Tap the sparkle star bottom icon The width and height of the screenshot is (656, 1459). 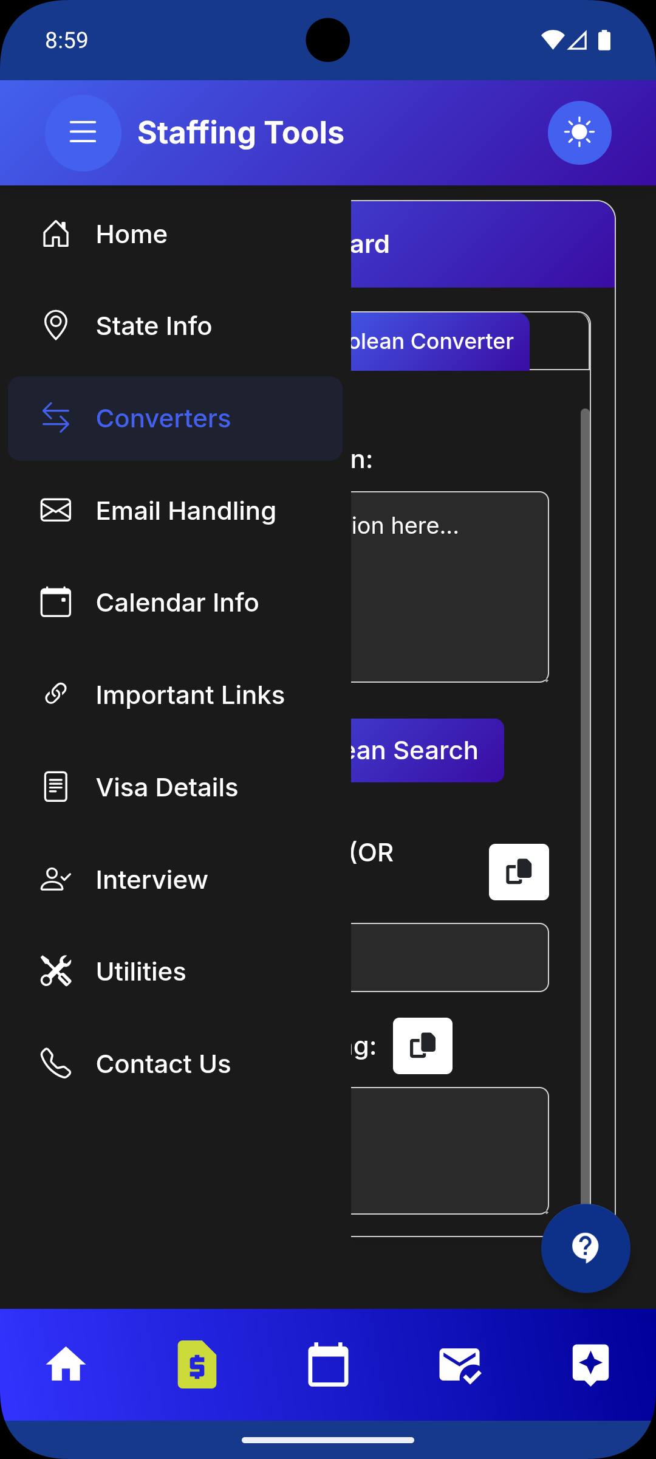(590, 1364)
